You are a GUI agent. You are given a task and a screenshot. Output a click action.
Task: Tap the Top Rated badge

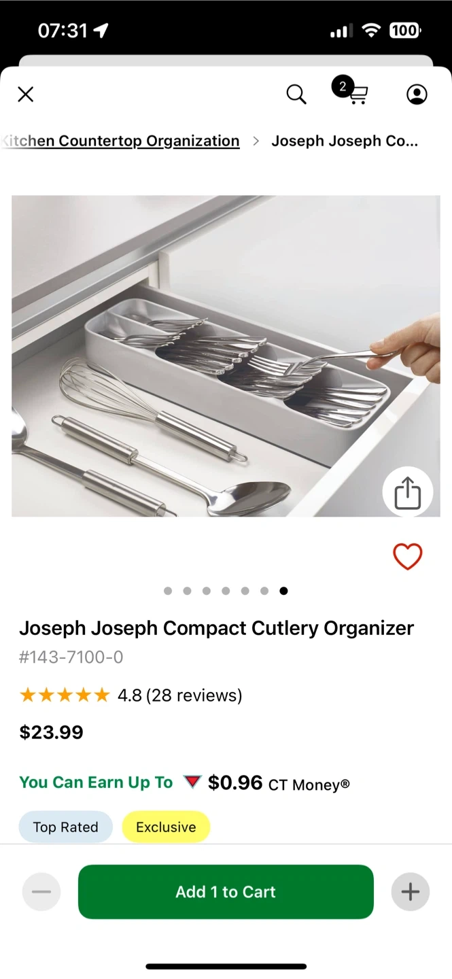pos(65,827)
